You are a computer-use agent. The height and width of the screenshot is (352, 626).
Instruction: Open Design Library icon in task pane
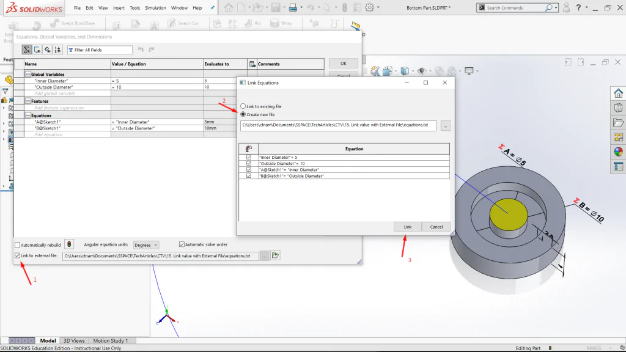click(618, 108)
